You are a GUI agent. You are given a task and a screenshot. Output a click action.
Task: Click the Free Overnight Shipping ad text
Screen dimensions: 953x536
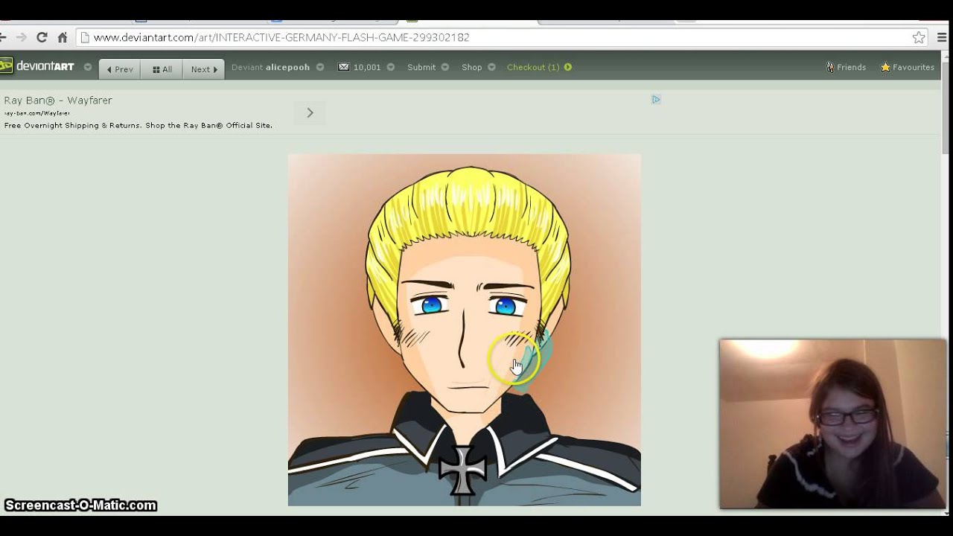[x=138, y=125]
